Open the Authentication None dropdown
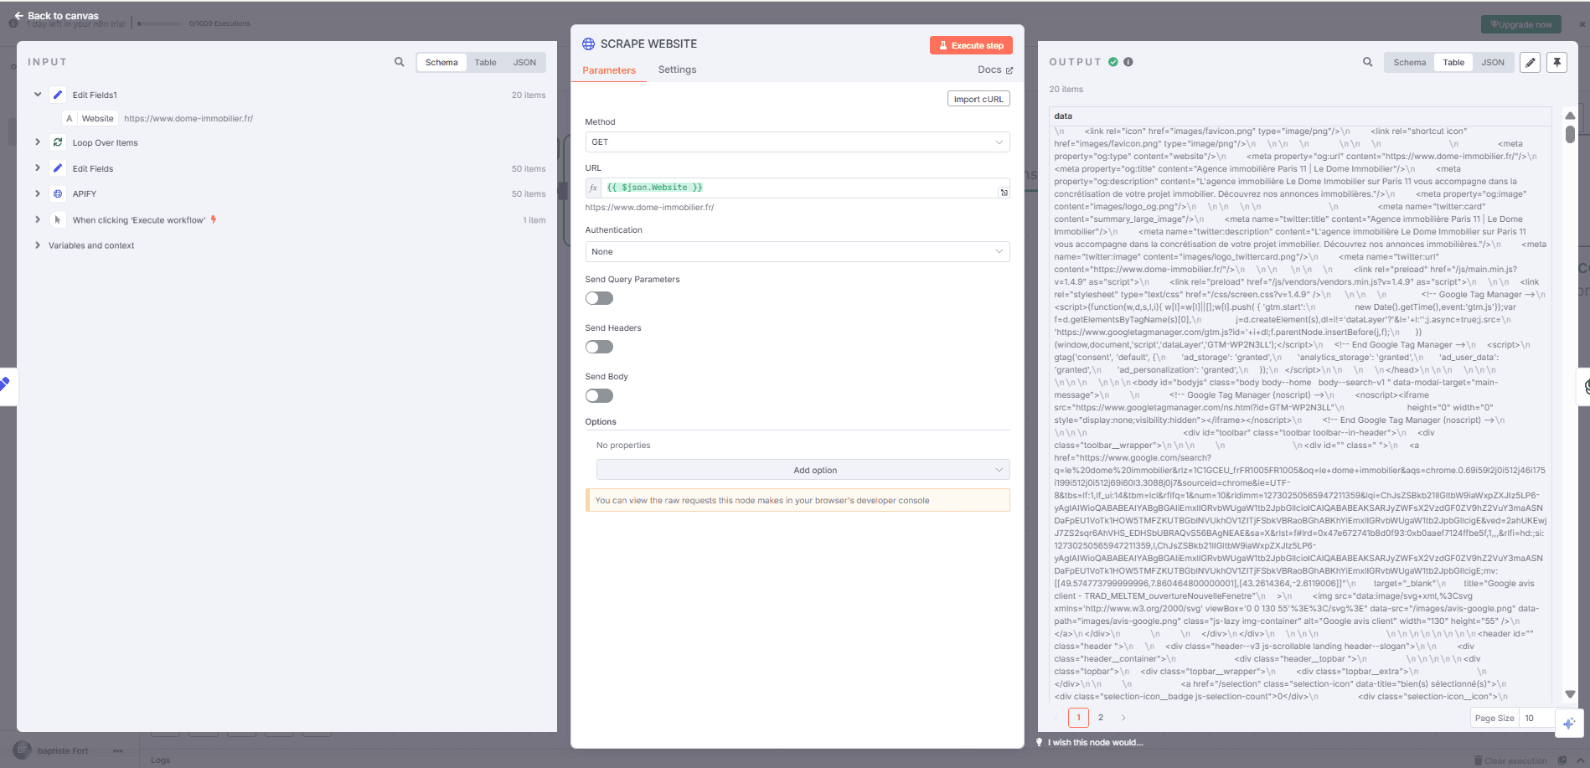 (798, 251)
